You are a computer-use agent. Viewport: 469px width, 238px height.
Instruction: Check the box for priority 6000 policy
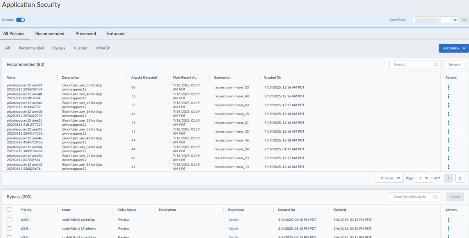coord(9,220)
